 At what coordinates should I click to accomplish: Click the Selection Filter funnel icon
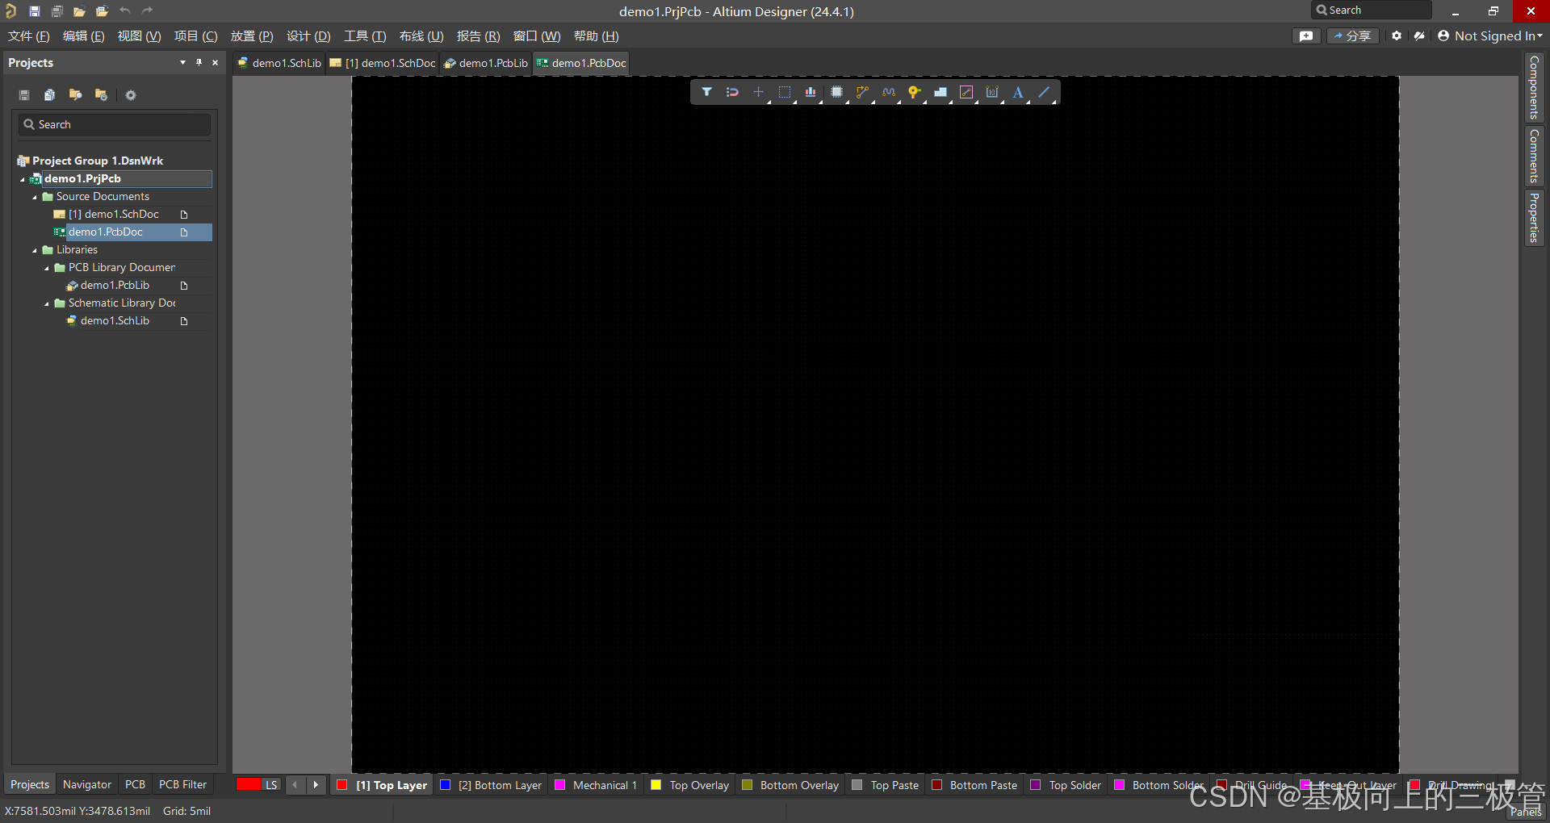706,92
